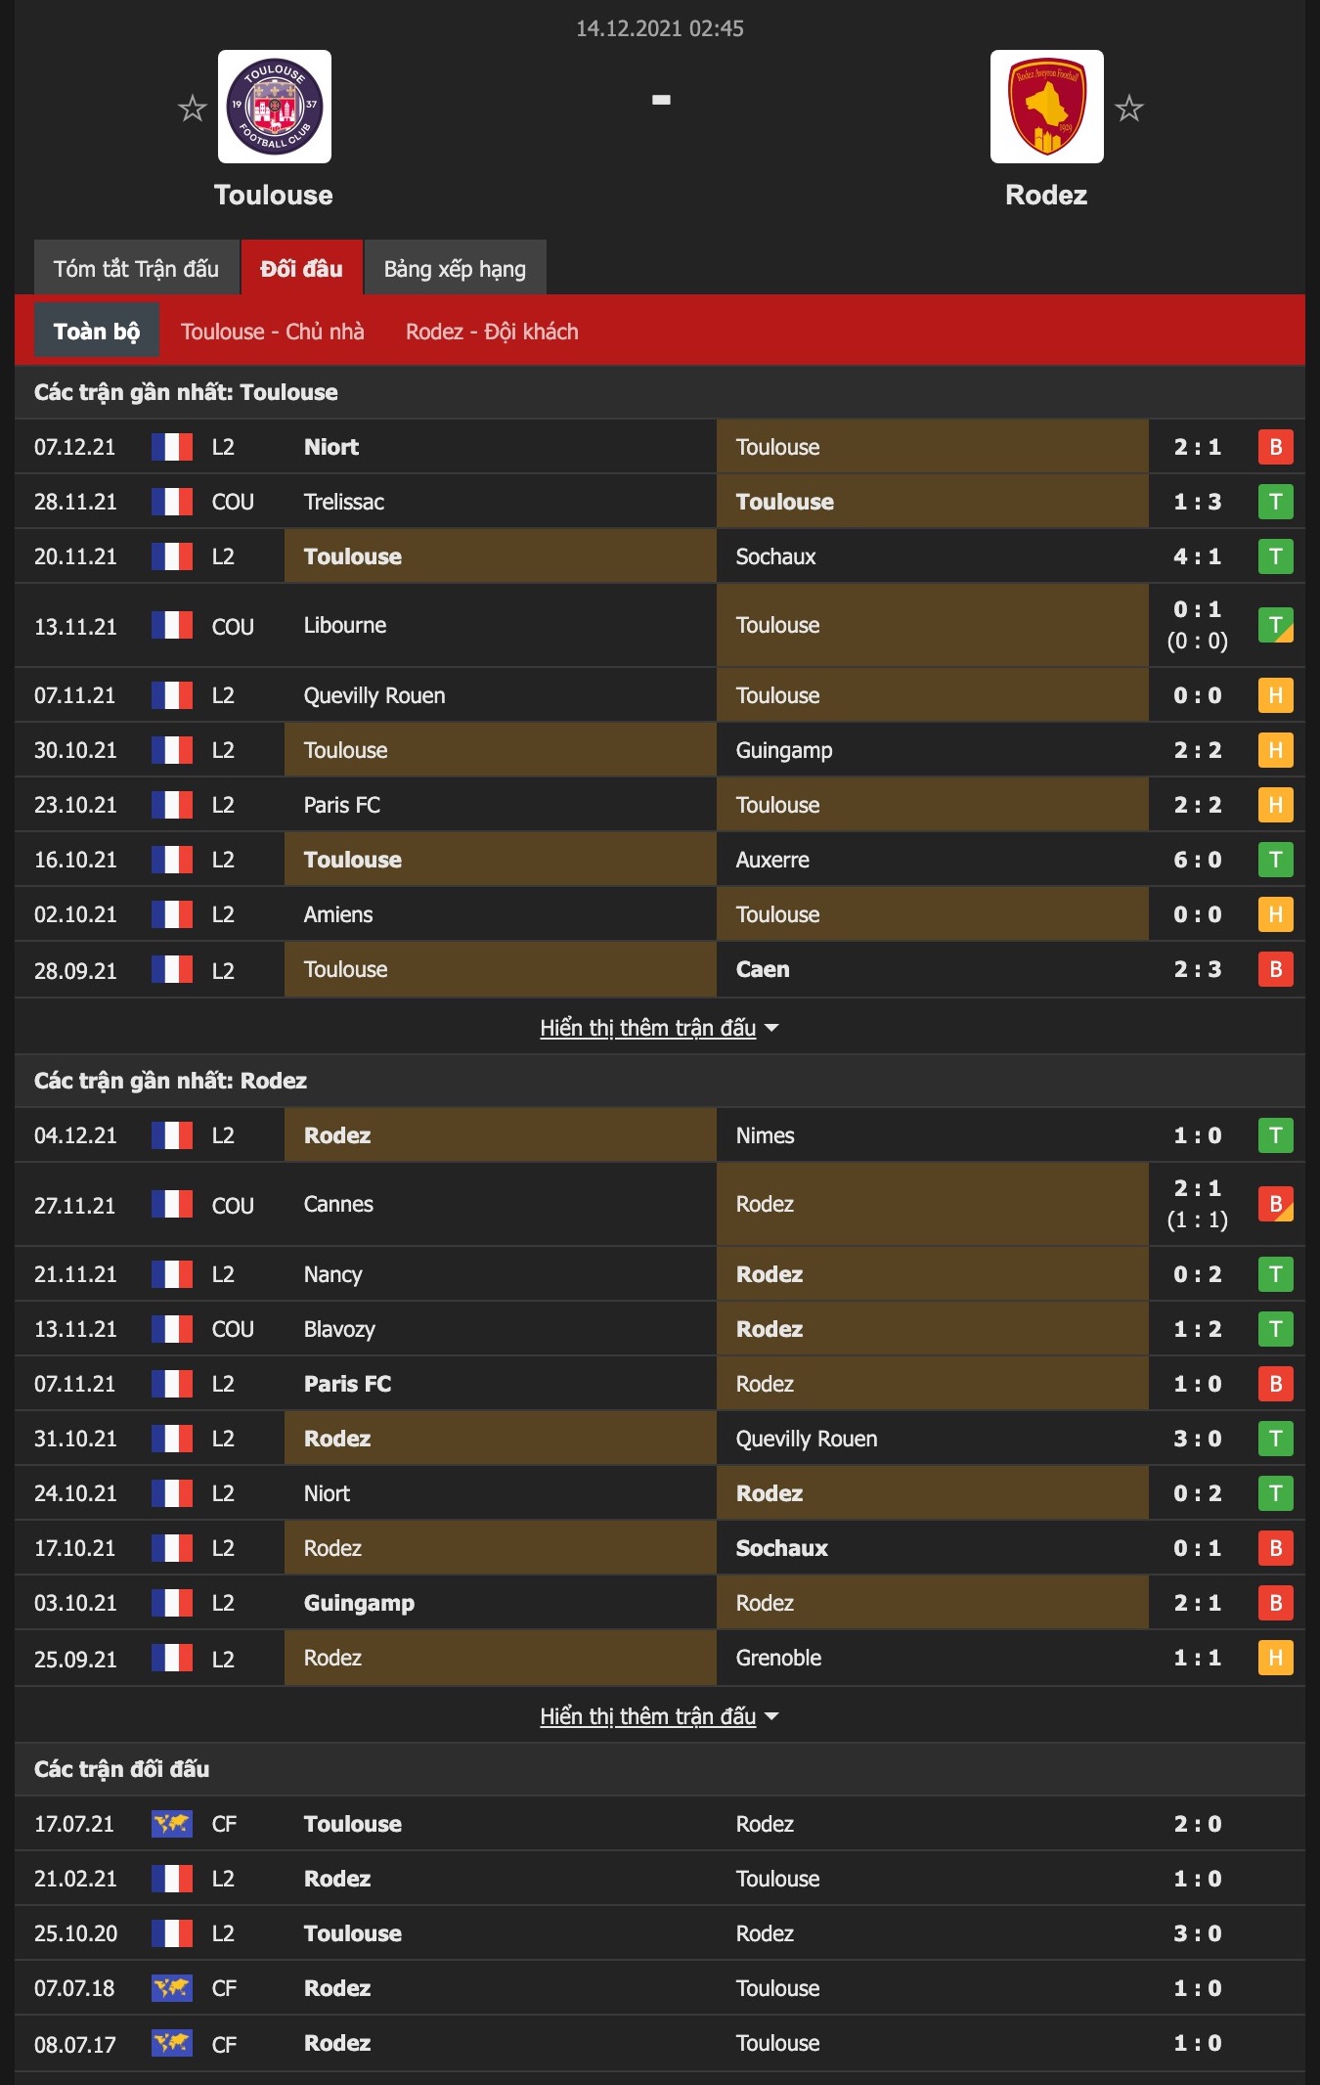
Task: Click Toulouse team name under its crest
Action: [x=274, y=195]
